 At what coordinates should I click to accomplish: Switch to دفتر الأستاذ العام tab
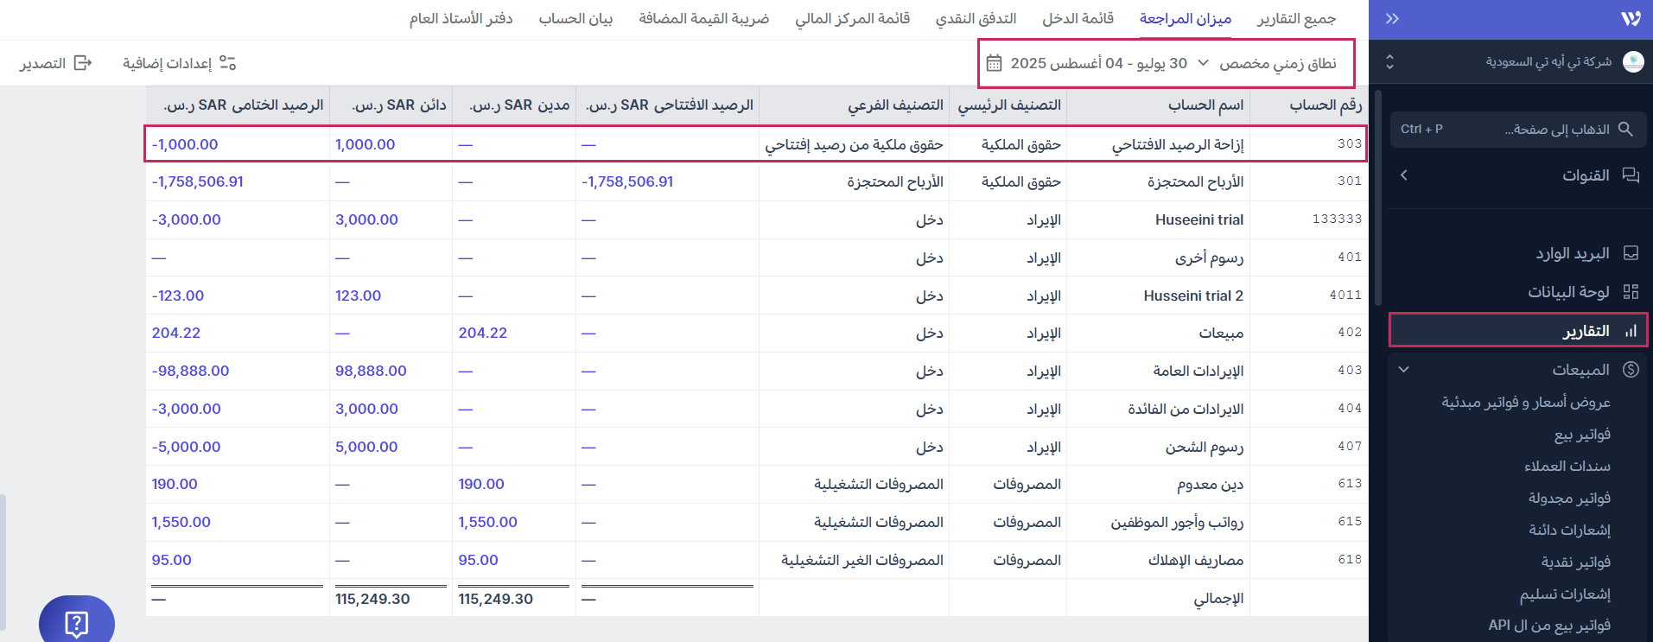(461, 18)
